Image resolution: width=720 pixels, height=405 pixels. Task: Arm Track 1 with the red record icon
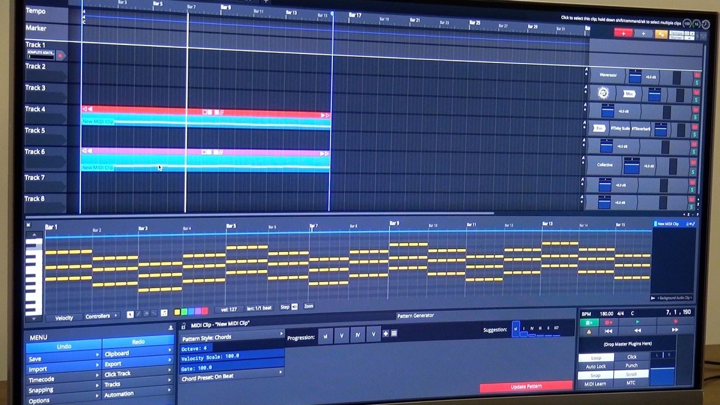60,56
